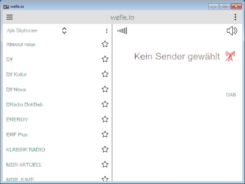Open the hamburger navigation menu
Screen dimensions: 245x184
pyautogui.click(x=10, y=17)
